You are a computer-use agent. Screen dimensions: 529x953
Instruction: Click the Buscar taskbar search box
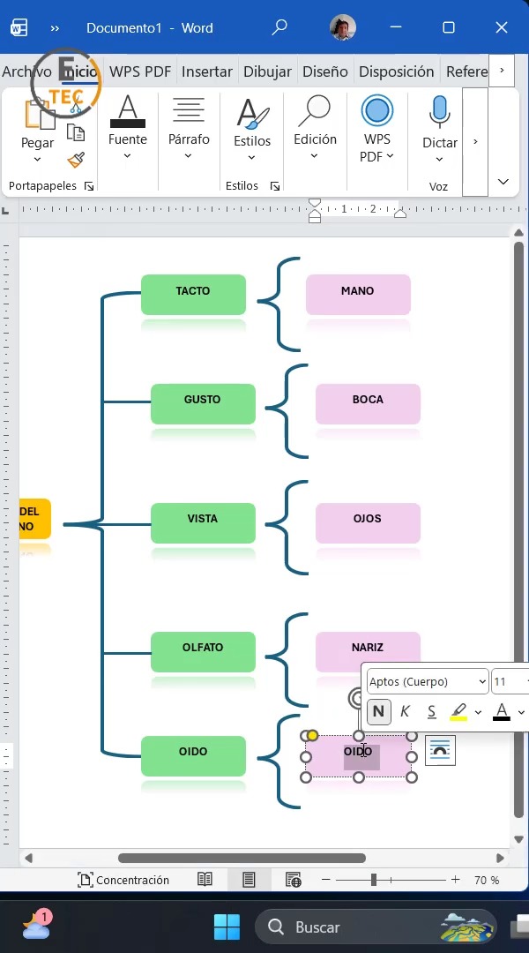[376, 927]
